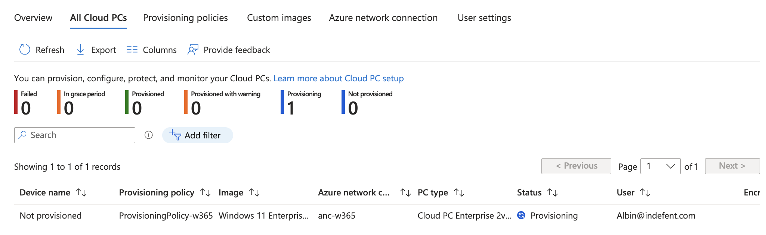Open Columns list icon
This screenshot has height=235, width=766.
click(132, 50)
